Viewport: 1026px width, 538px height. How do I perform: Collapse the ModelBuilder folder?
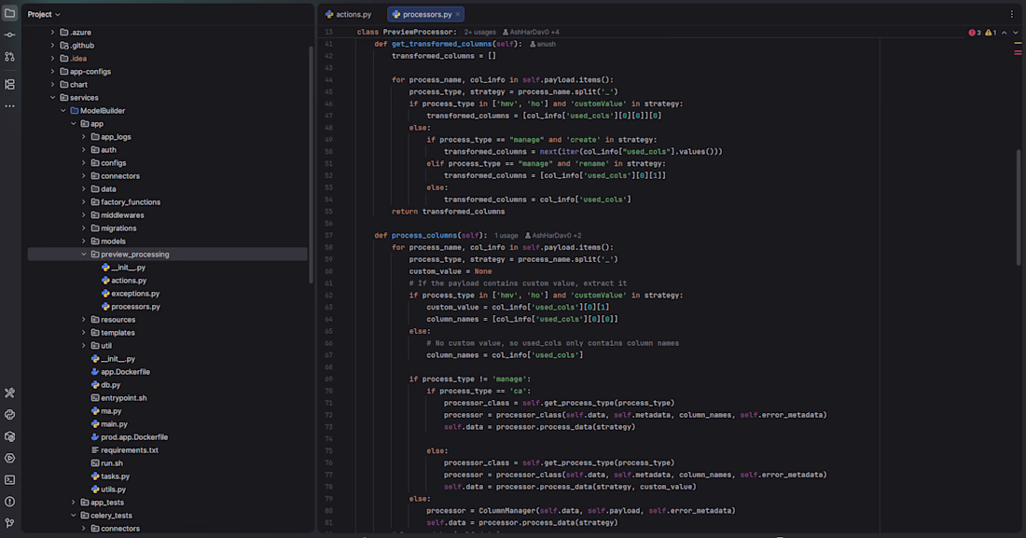(63, 111)
